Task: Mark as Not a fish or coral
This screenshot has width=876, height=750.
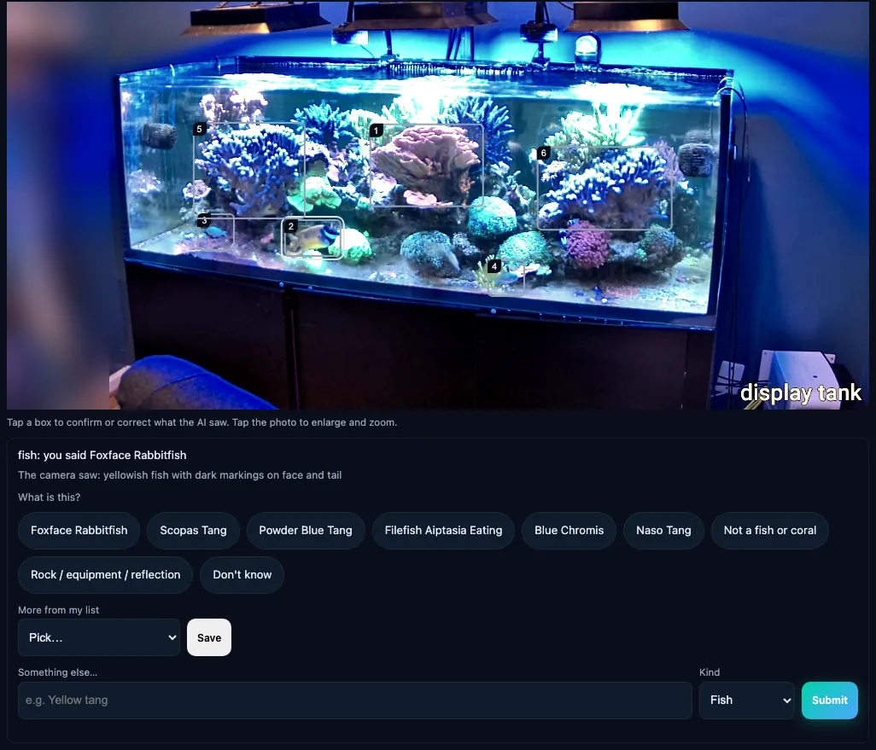Action: coord(770,531)
